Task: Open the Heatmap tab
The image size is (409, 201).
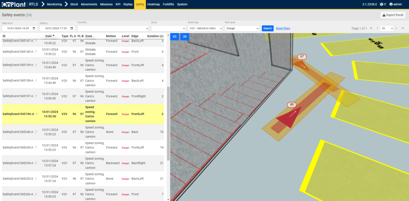Action: pyautogui.click(x=153, y=4)
